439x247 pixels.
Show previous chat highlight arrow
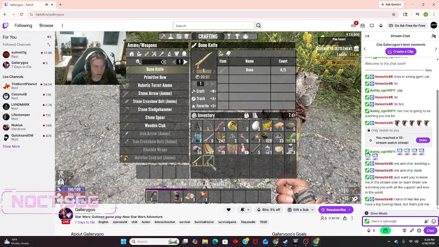[365, 49]
